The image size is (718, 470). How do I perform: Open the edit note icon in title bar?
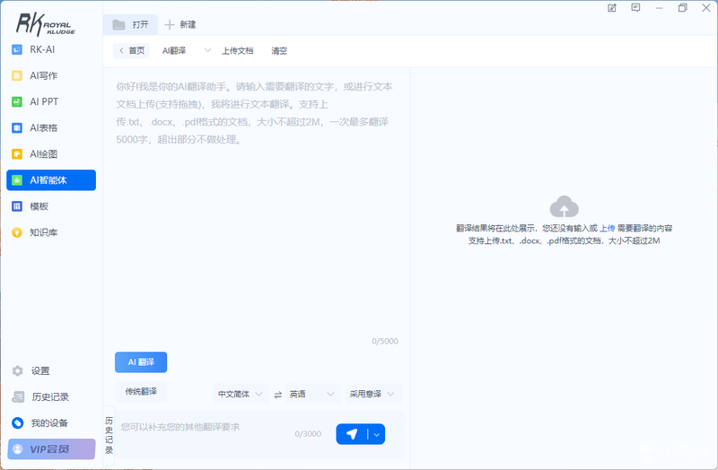point(612,8)
